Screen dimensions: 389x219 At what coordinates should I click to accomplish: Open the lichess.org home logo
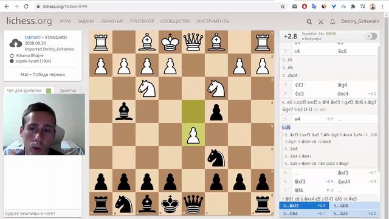tap(29, 21)
